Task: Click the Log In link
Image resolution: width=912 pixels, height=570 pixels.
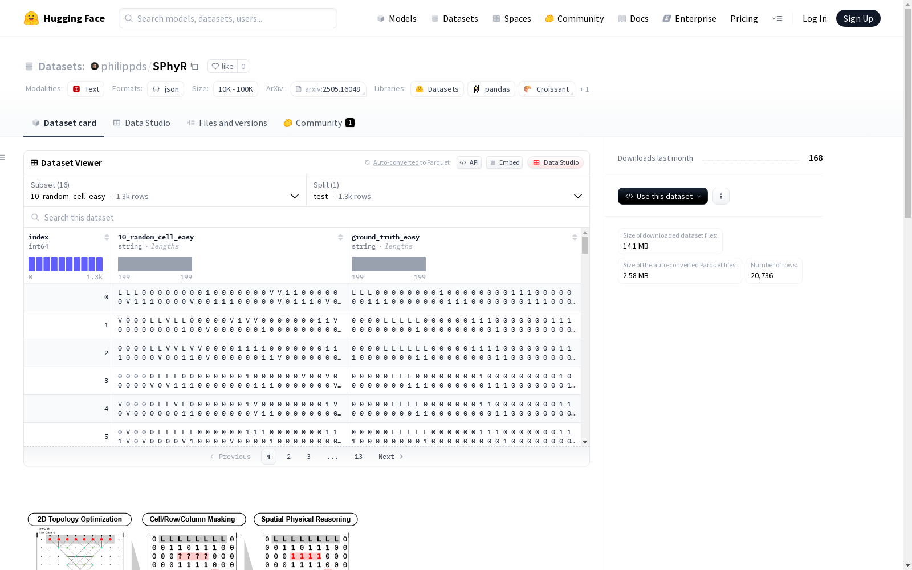Action: 815,18
